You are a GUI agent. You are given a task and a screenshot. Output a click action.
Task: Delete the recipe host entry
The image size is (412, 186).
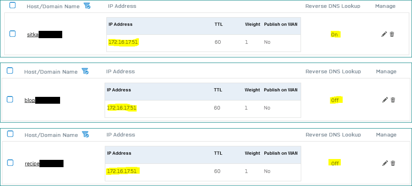click(x=393, y=163)
